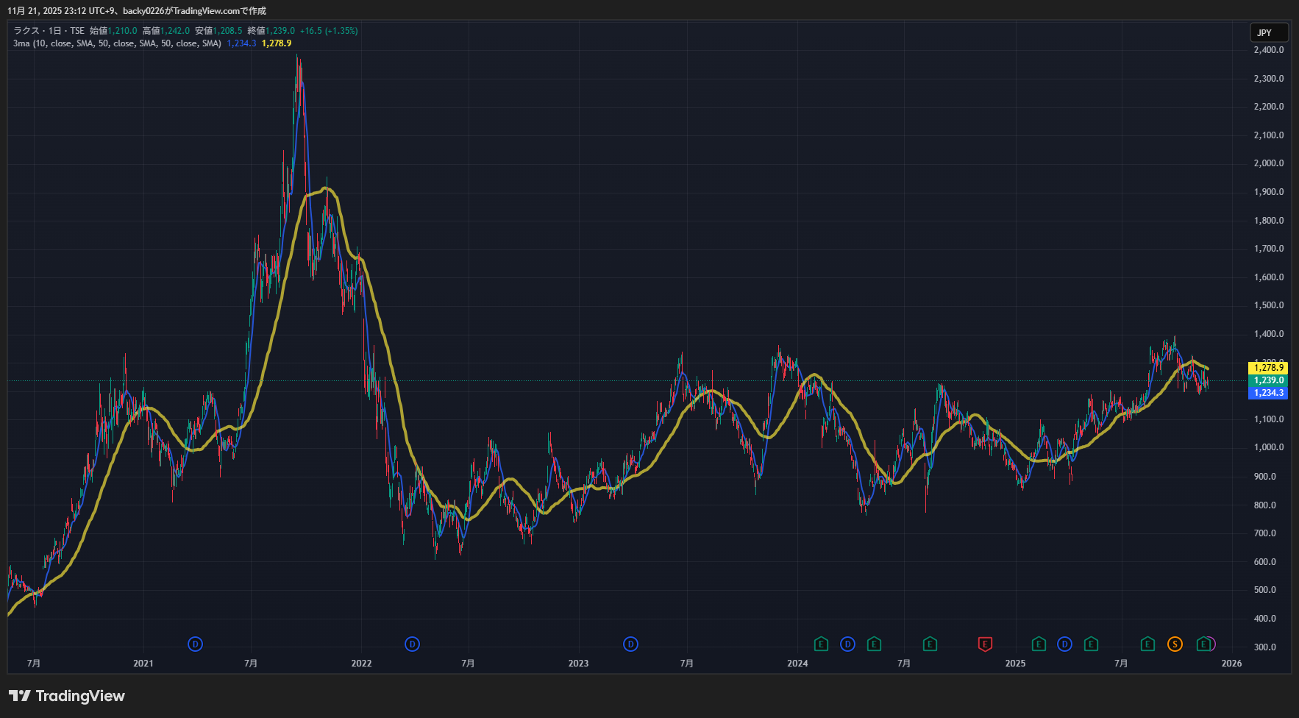The width and height of the screenshot is (1299, 718).
Task: Click the 2024 label on time axis
Action: 797,664
